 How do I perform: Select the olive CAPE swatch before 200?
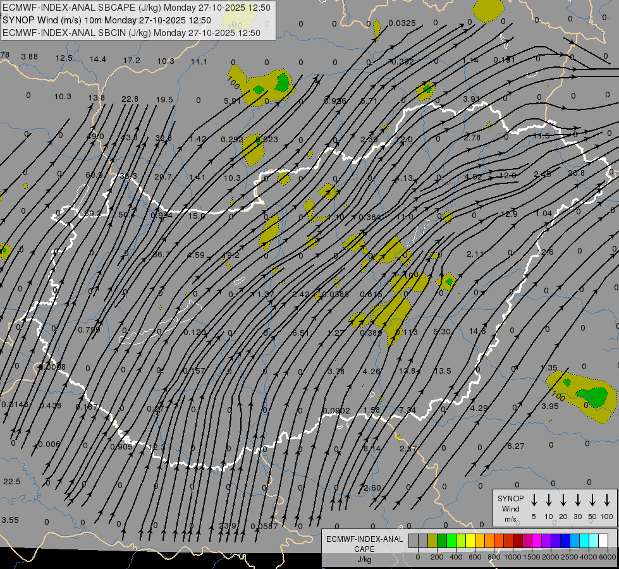click(432, 541)
